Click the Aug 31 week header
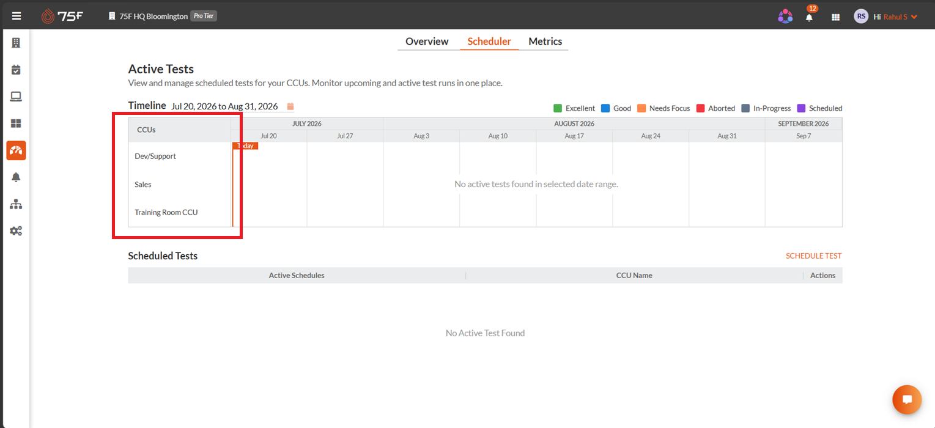The height and width of the screenshot is (428, 935). (x=727, y=136)
